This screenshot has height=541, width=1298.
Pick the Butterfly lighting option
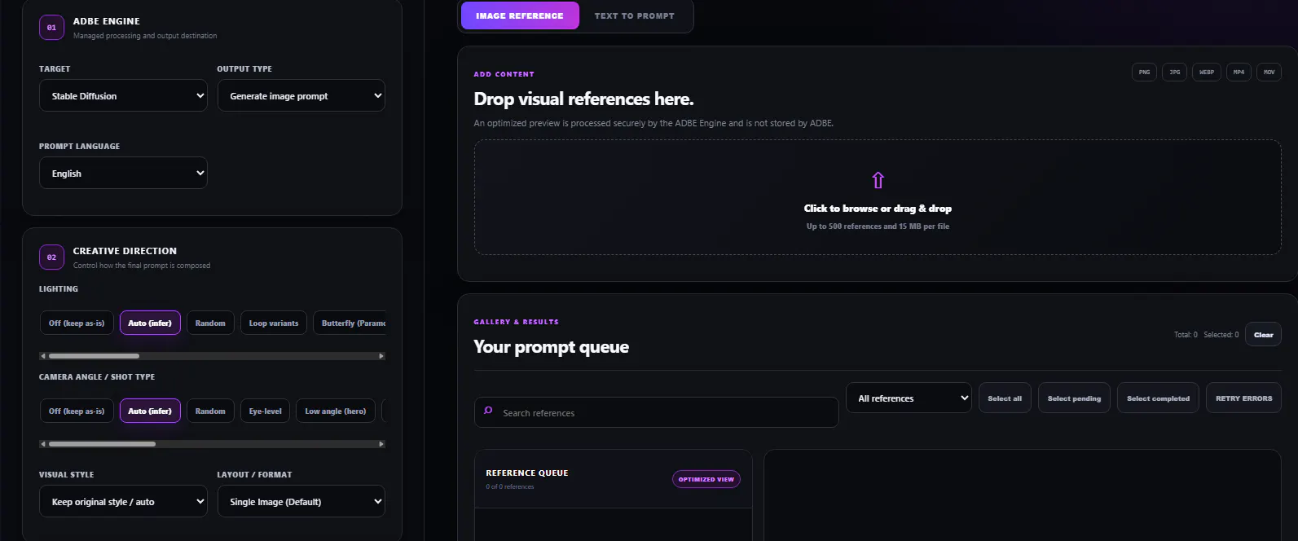(x=350, y=323)
